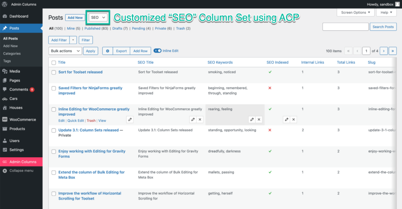Click the current page number field
The height and width of the screenshot is (209, 402).
(x=366, y=51)
